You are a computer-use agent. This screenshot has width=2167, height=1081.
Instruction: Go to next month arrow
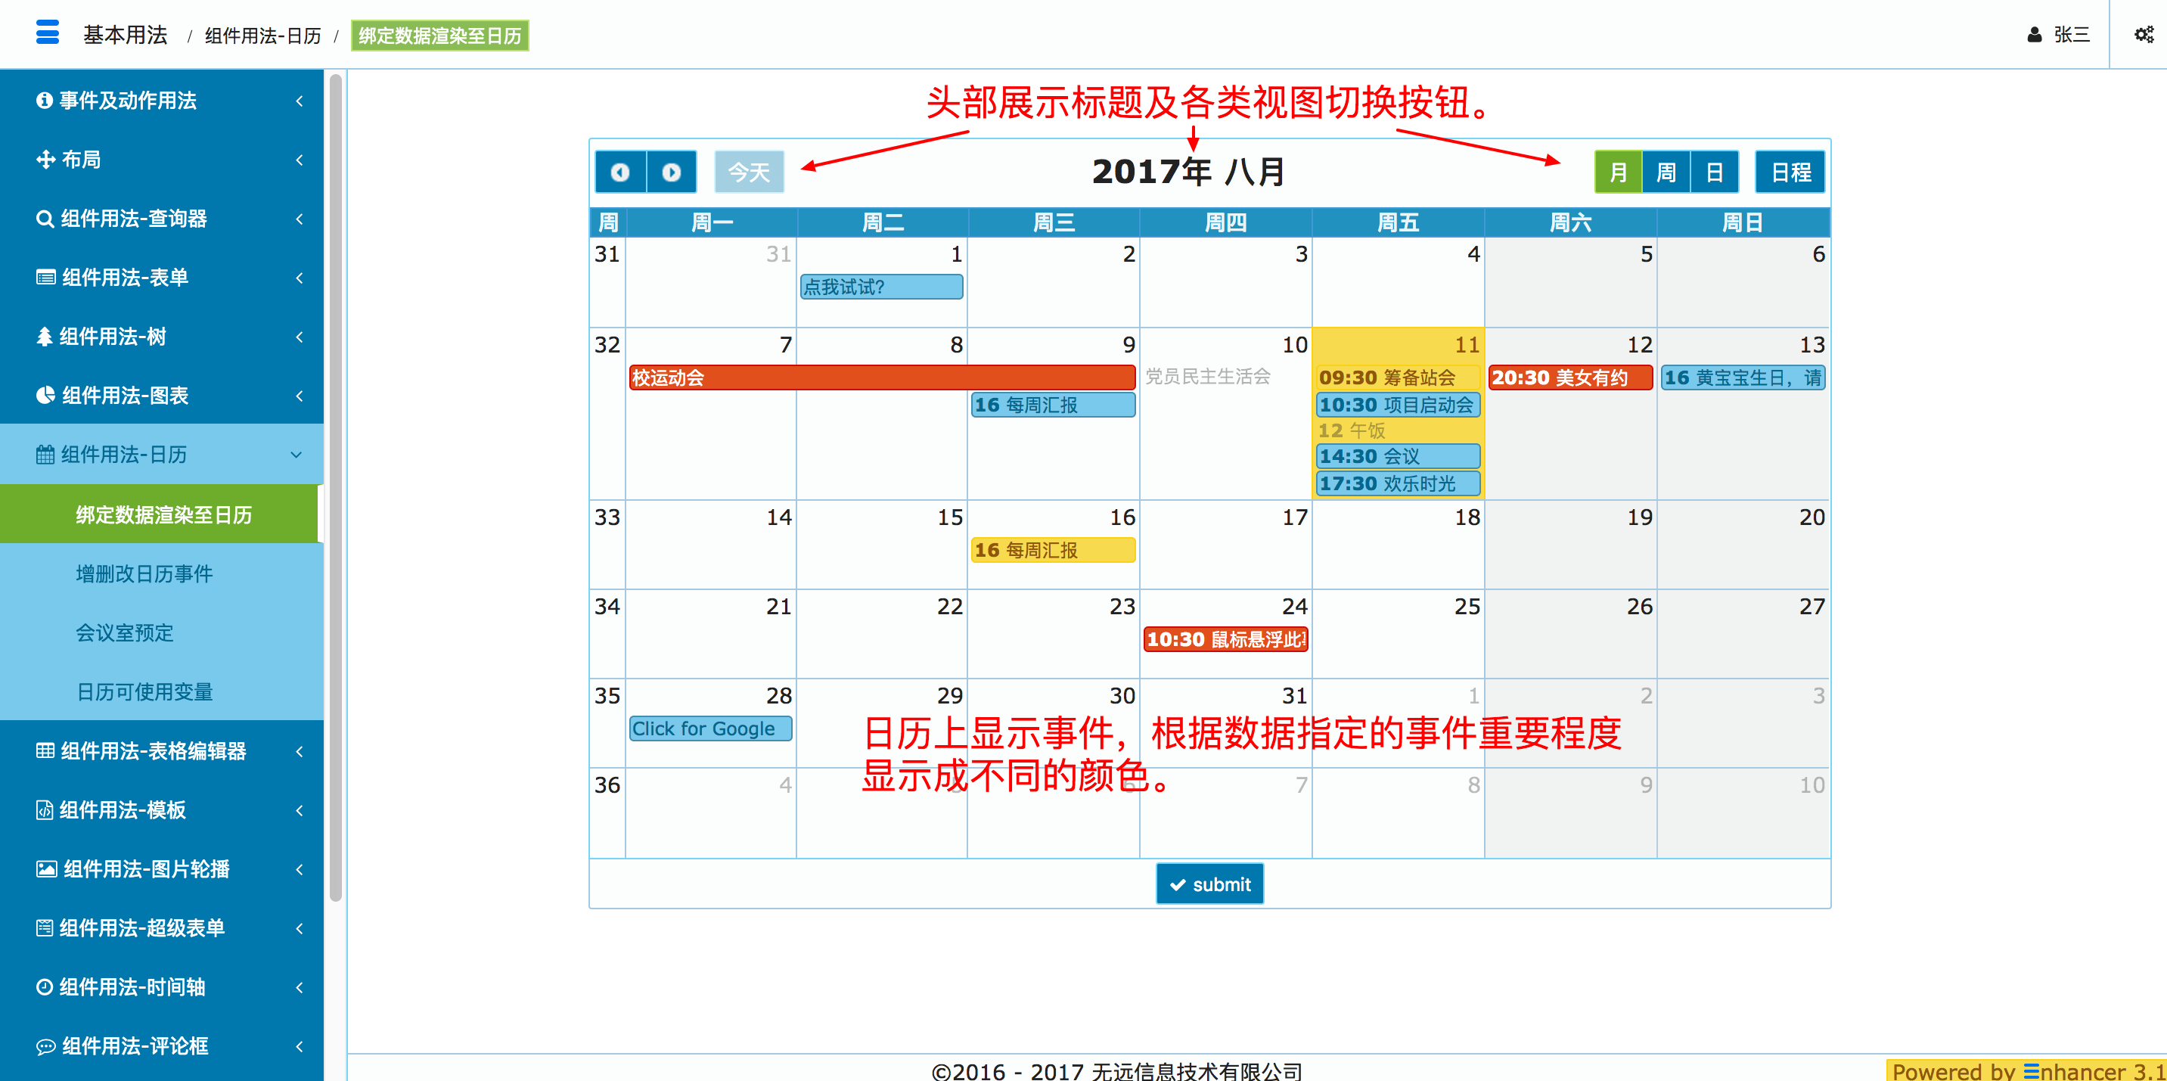click(672, 172)
